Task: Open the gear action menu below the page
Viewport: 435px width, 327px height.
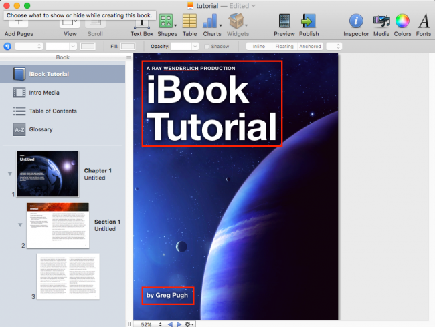Action: (x=189, y=324)
